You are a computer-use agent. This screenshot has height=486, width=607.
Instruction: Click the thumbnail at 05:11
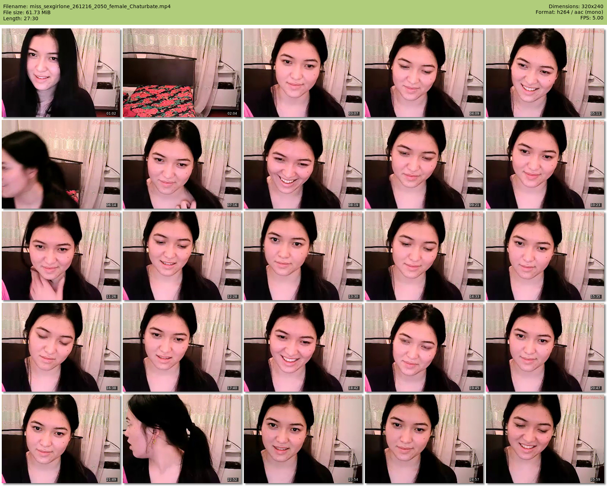point(545,73)
